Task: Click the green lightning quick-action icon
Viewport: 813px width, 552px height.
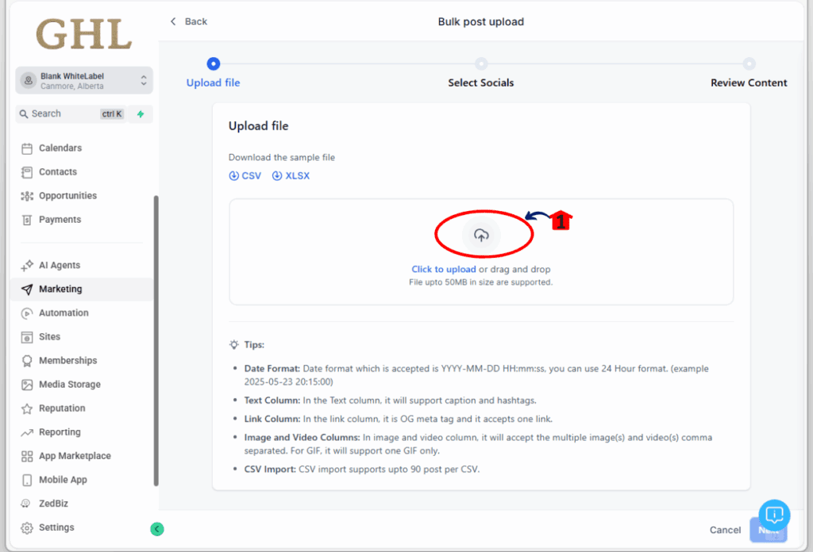Action: (x=141, y=114)
